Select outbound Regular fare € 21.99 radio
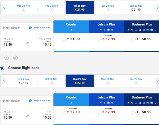 (x=64, y=39)
